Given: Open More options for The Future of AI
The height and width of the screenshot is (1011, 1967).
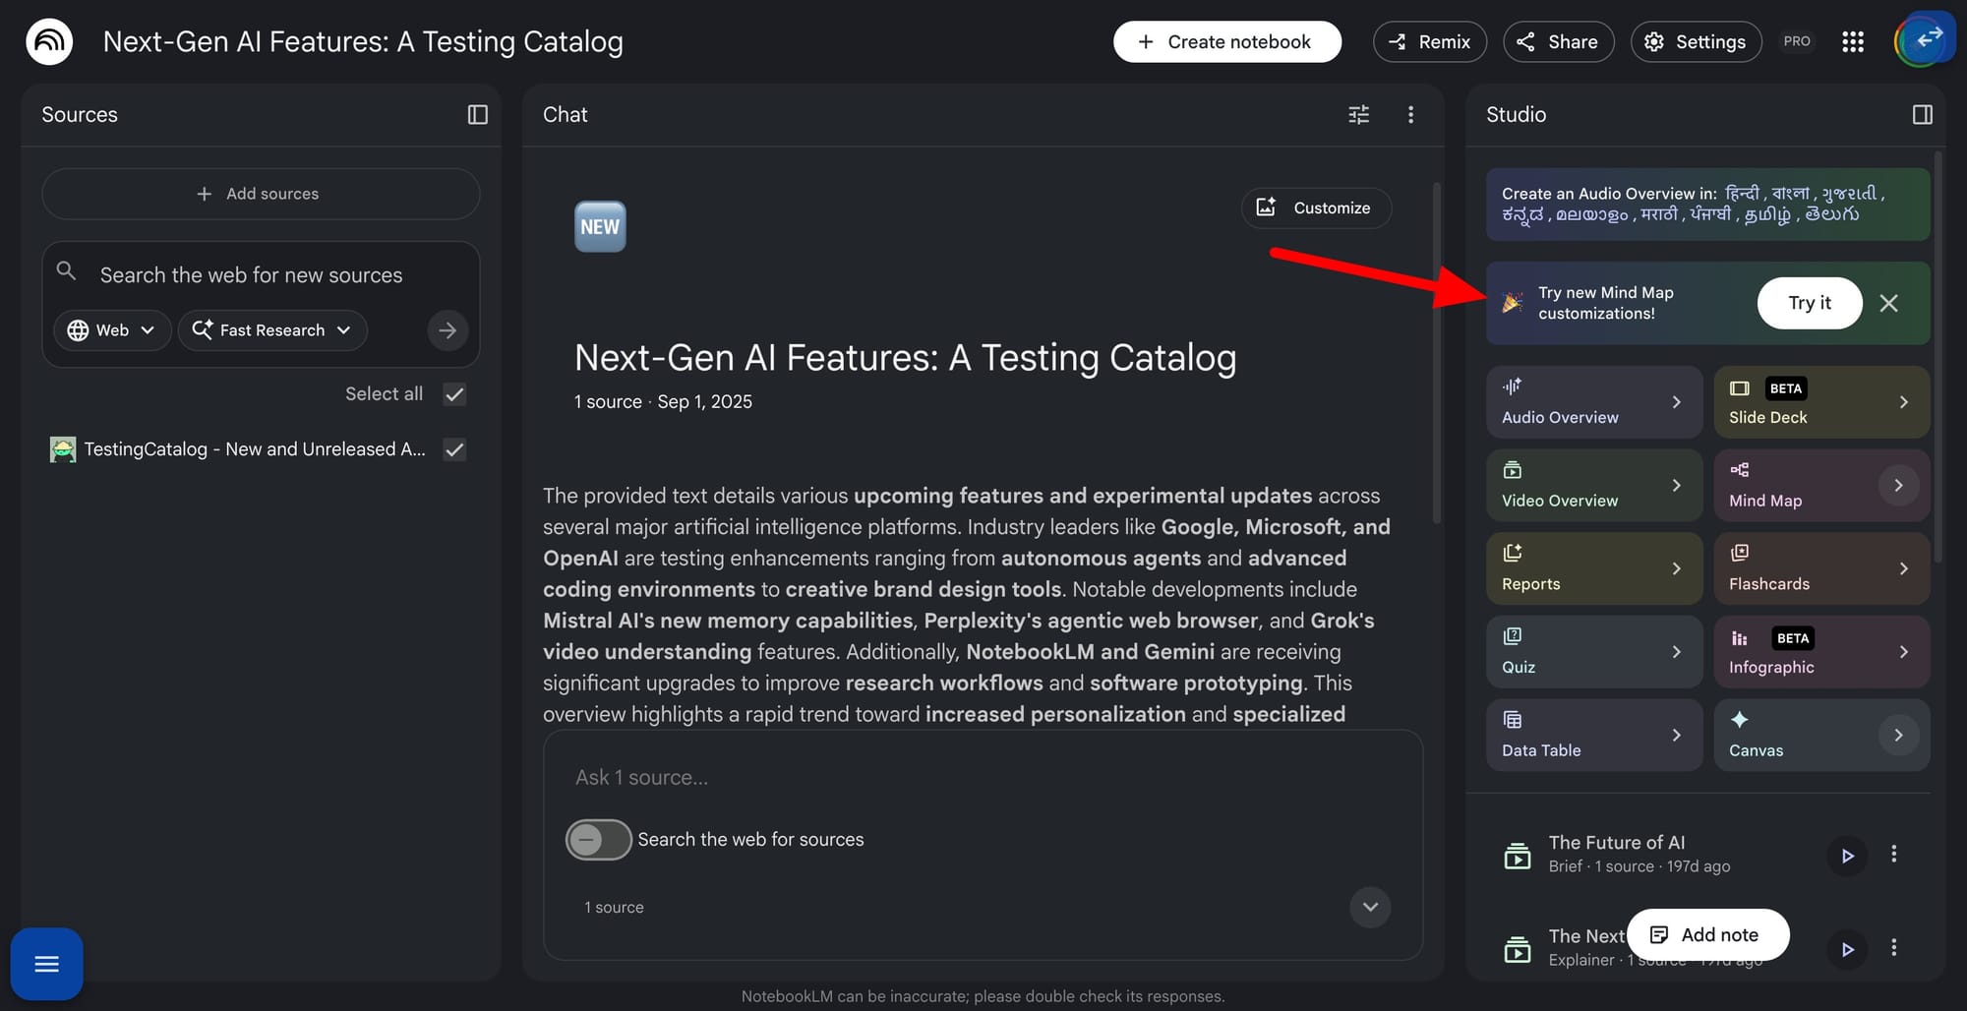Looking at the screenshot, I should click(x=1893, y=855).
